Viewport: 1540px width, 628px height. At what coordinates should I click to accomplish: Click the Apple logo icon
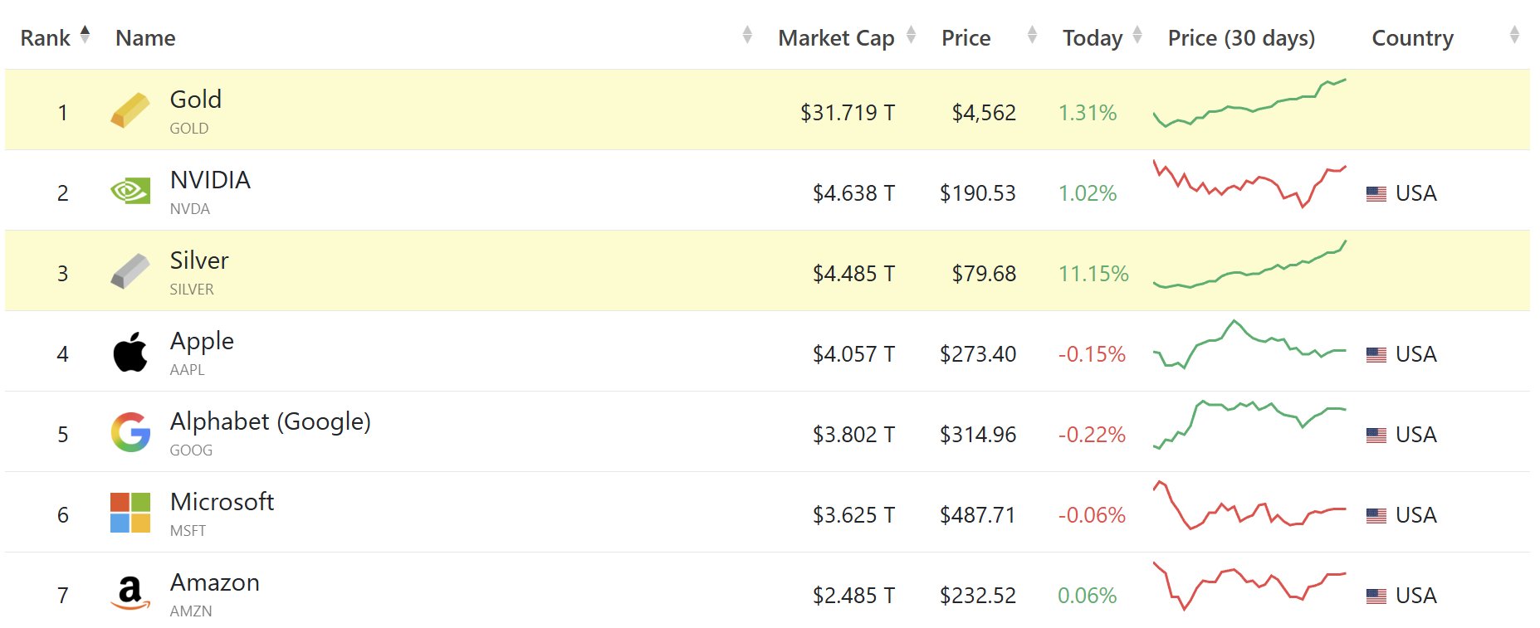[x=130, y=353]
